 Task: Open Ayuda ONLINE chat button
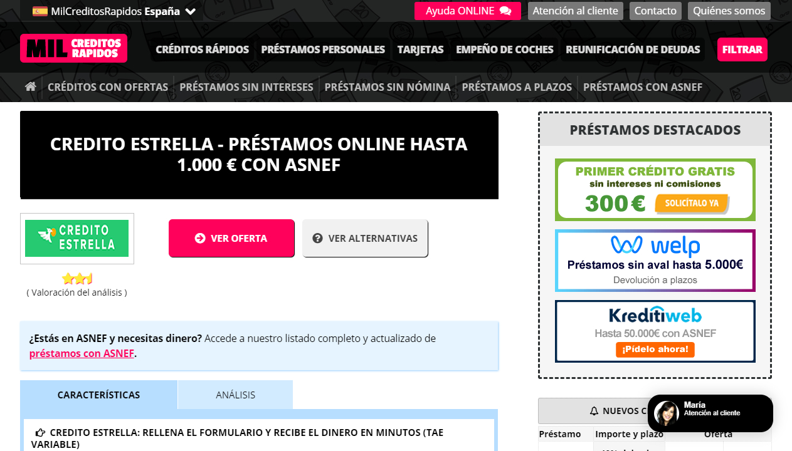coord(467,11)
